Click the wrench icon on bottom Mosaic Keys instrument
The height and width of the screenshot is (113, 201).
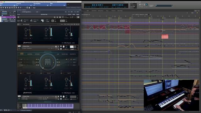point(19,96)
